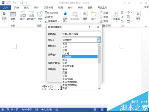Insert a drop cap from the text group
The height and width of the screenshot is (112, 149).
pyautogui.click(x=123, y=21)
